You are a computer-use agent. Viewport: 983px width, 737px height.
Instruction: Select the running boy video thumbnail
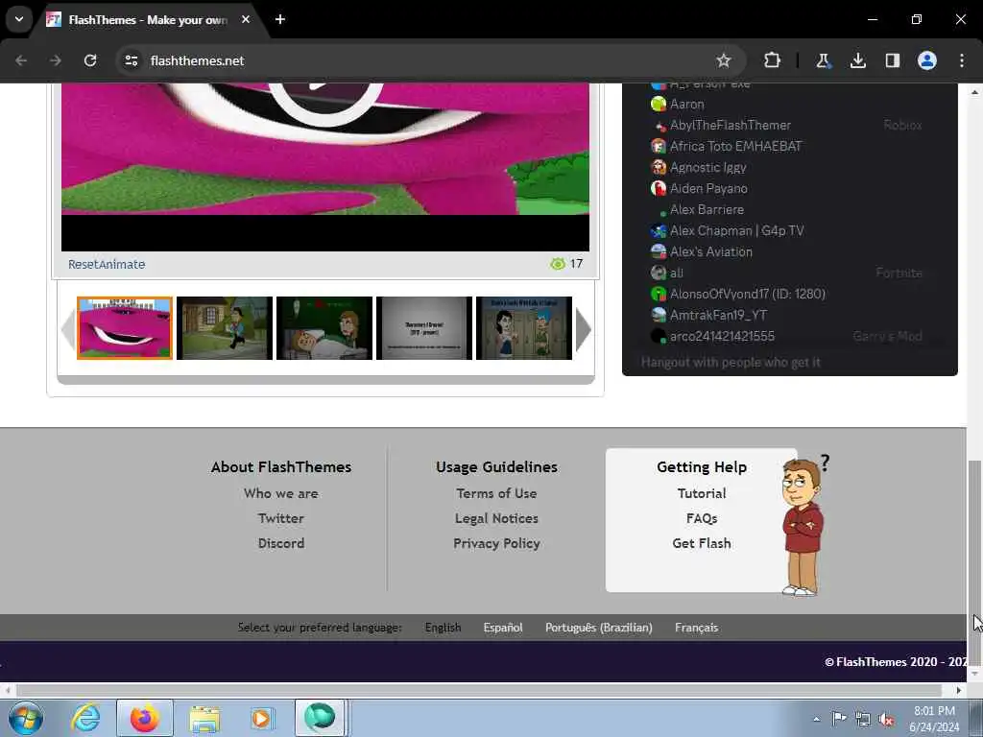(x=225, y=328)
